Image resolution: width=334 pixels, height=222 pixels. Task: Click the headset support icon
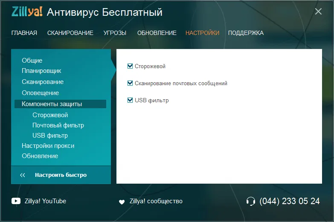(251, 201)
